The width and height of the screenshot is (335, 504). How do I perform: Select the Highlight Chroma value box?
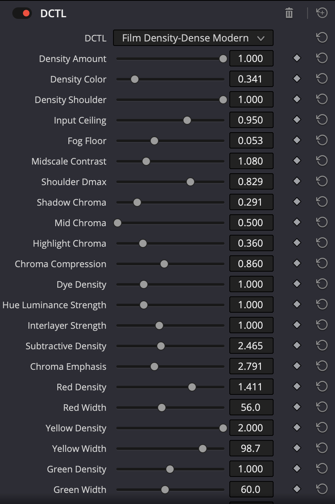click(x=251, y=243)
